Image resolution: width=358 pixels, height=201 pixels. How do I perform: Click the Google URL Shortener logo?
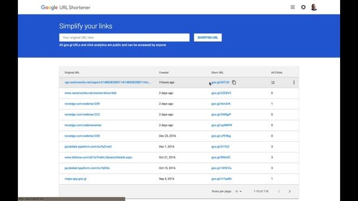point(65,7)
